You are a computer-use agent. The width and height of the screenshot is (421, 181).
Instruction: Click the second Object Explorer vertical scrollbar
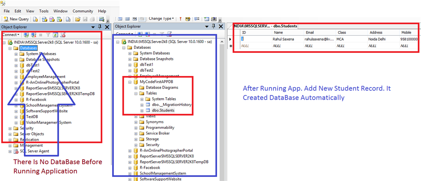tap(222, 110)
